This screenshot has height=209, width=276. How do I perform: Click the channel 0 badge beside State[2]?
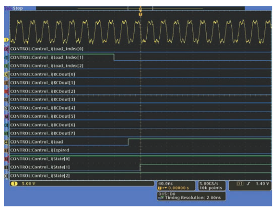[x=6, y=175]
